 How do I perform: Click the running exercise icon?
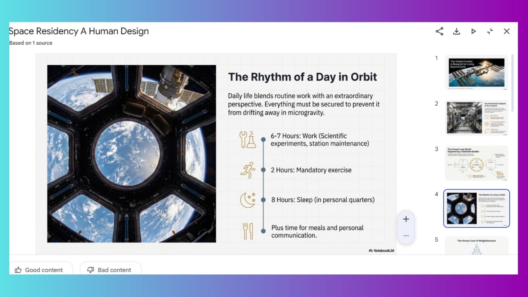coord(248,170)
